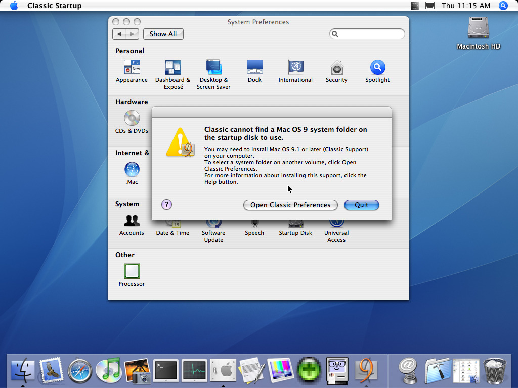Launch Safari from the Dock
This screenshot has height=388, width=518.
80,370
